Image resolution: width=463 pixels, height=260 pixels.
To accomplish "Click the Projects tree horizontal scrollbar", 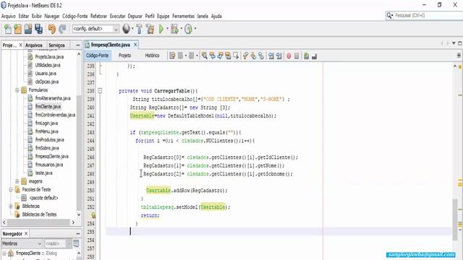I will [x=38, y=222].
